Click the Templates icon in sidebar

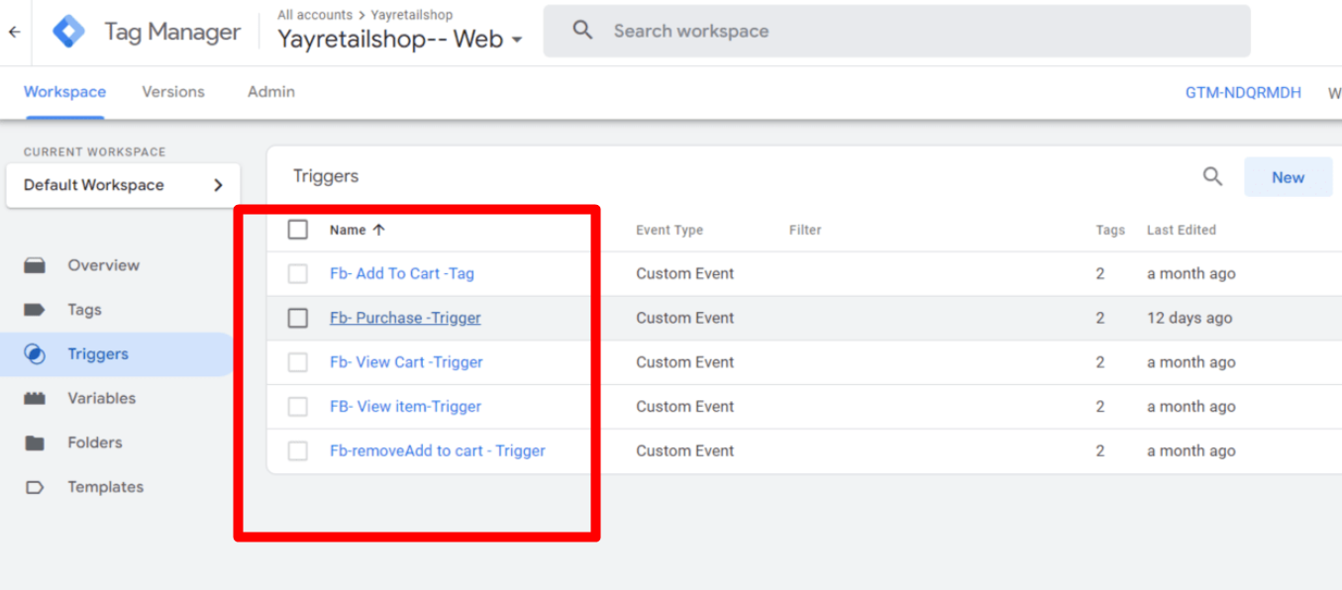[x=35, y=487]
